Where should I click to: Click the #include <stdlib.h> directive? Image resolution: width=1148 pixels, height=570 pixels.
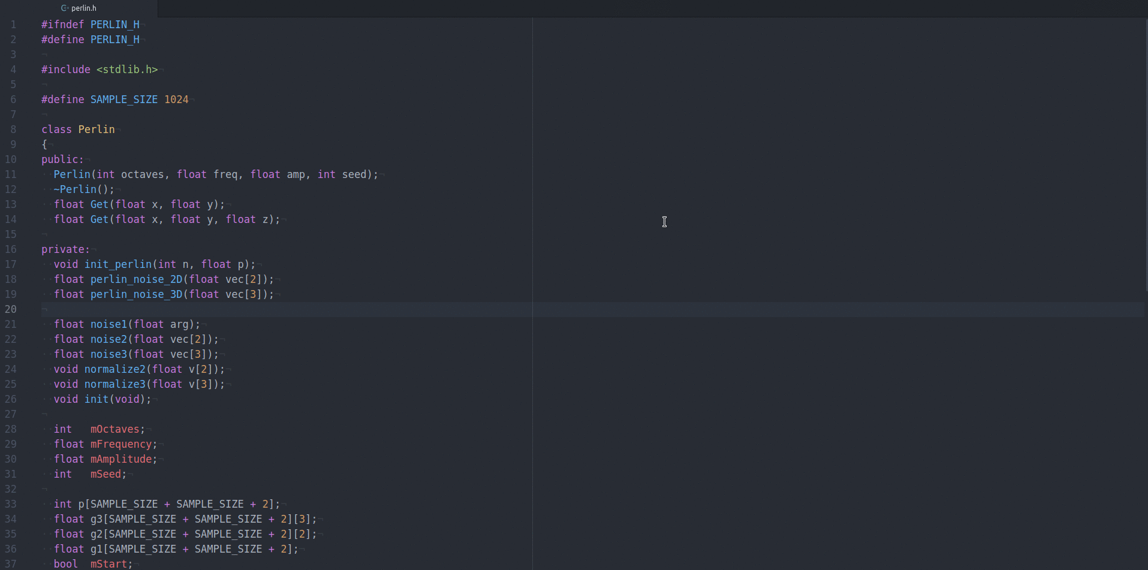pyautogui.click(x=99, y=69)
